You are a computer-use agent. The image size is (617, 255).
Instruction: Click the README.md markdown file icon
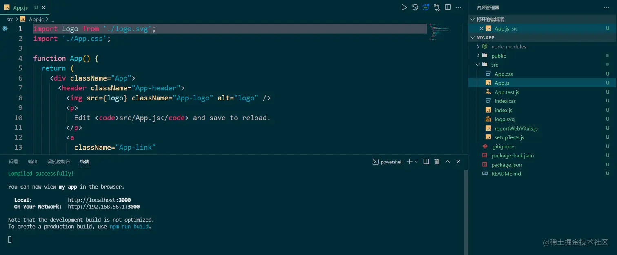(x=485, y=173)
